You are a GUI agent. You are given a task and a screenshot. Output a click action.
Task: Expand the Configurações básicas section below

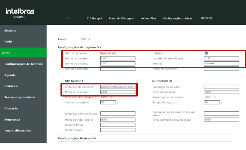pos(77,138)
